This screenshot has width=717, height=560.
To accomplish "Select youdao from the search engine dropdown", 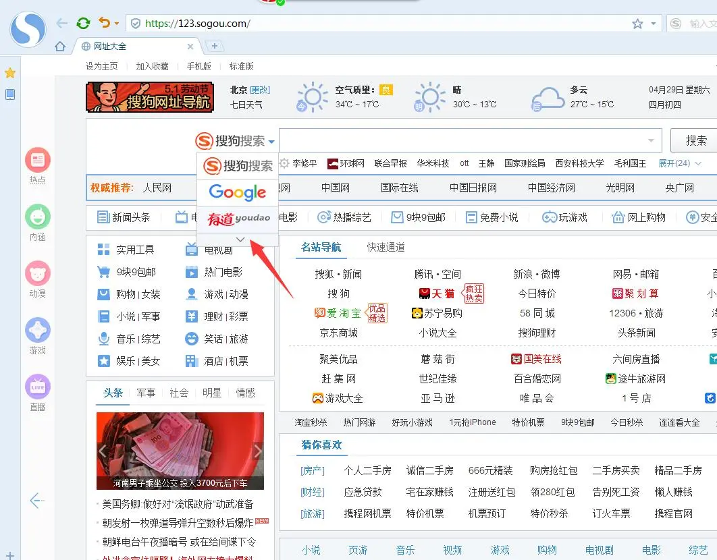I will point(238,219).
